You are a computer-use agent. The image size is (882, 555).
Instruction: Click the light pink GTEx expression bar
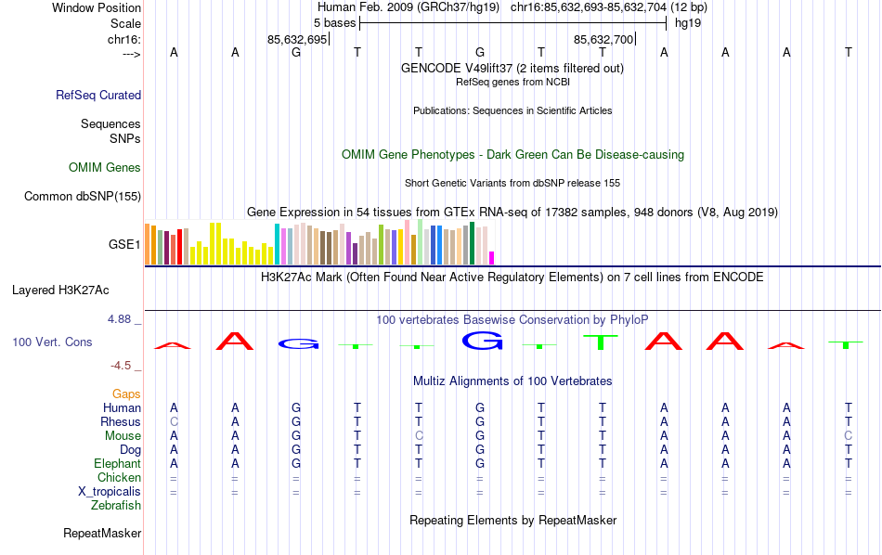407,242
